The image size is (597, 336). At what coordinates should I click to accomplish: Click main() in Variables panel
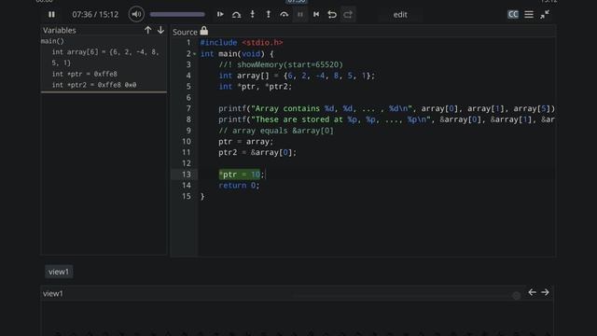click(52, 41)
